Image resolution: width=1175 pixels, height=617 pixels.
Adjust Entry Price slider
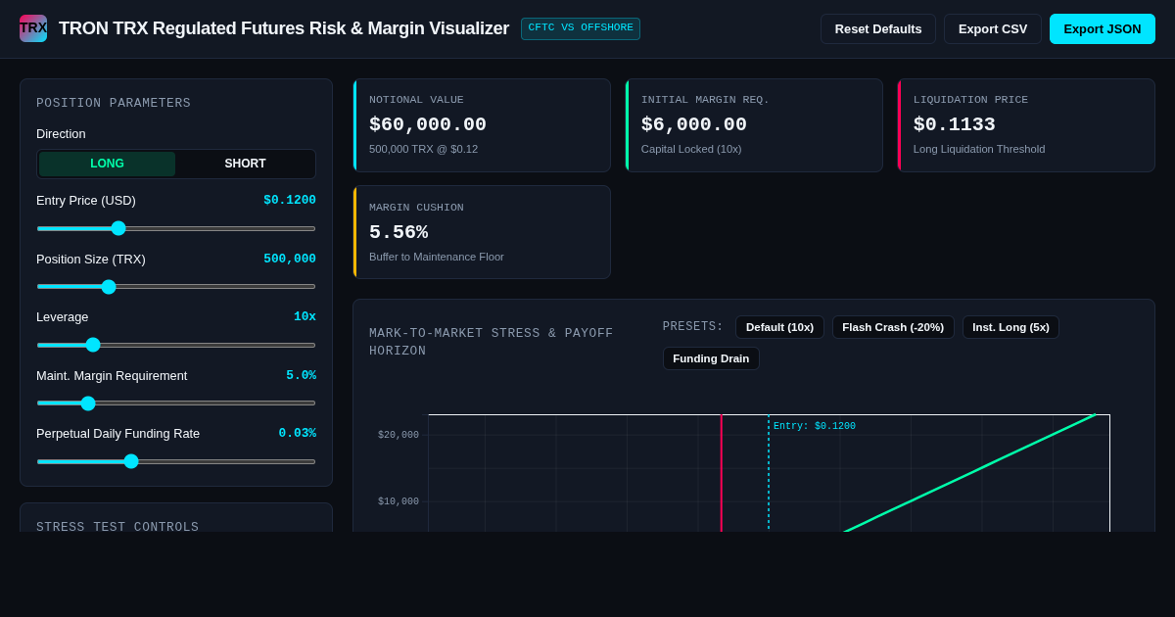click(x=176, y=228)
